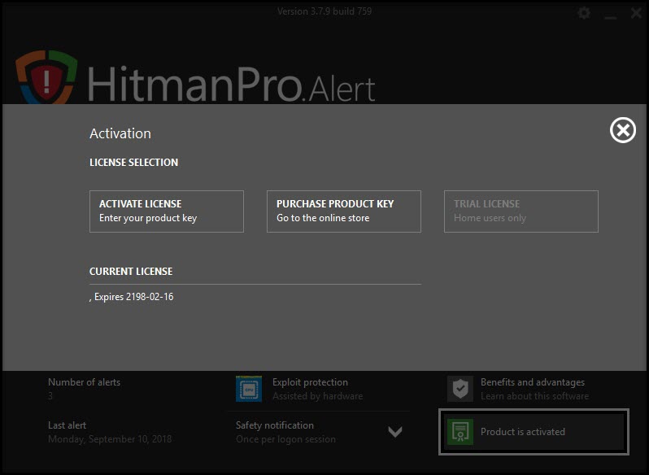Close the Activation overlay with the circled X
The width and height of the screenshot is (649, 475).
(622, 130)
